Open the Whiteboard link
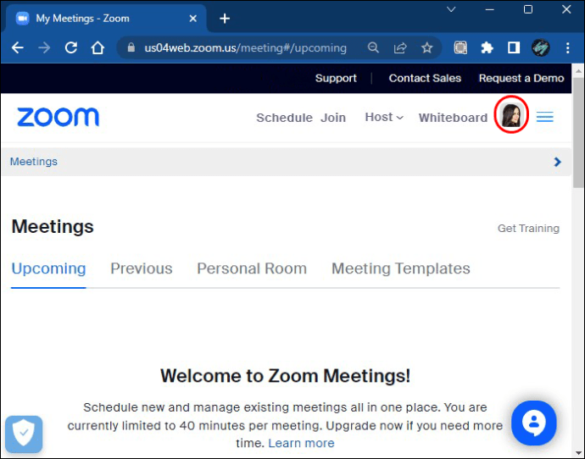The image size is (585, 459). pos(453,118)
